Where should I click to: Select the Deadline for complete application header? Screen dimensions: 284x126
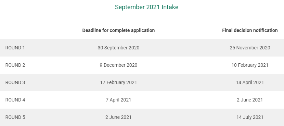pos(118,30)
